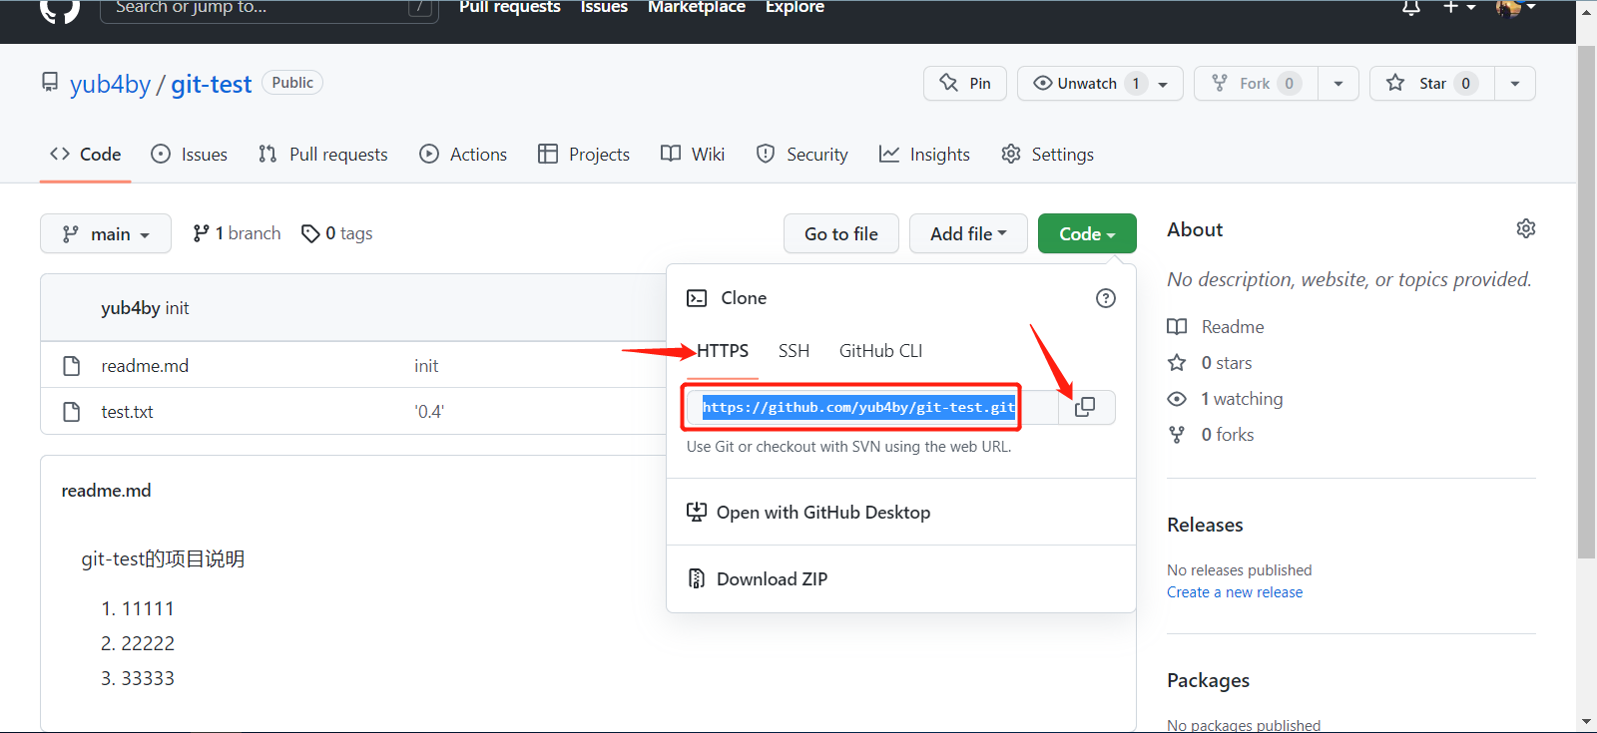Open the Security tab
Image resolution: width=1597 pixels, height=733 pixels.
pyautogui.click(x=802, y=155)
